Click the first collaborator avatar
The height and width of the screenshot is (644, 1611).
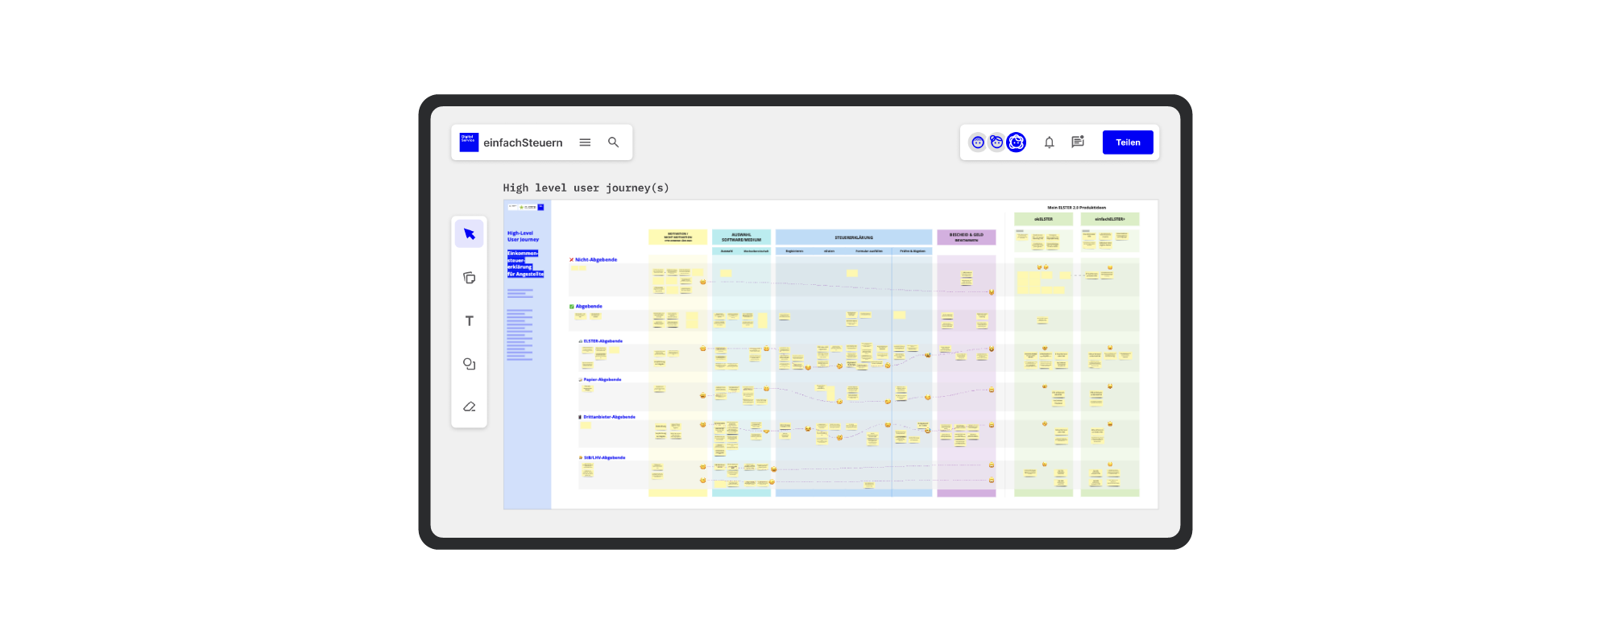tap(977, 142)
